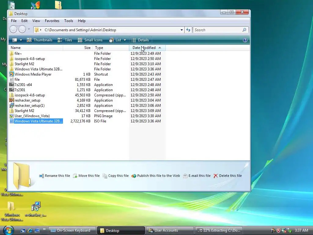The image size is (313, 235).
Task: Open the Edit menu
Action: click(24, 21)
